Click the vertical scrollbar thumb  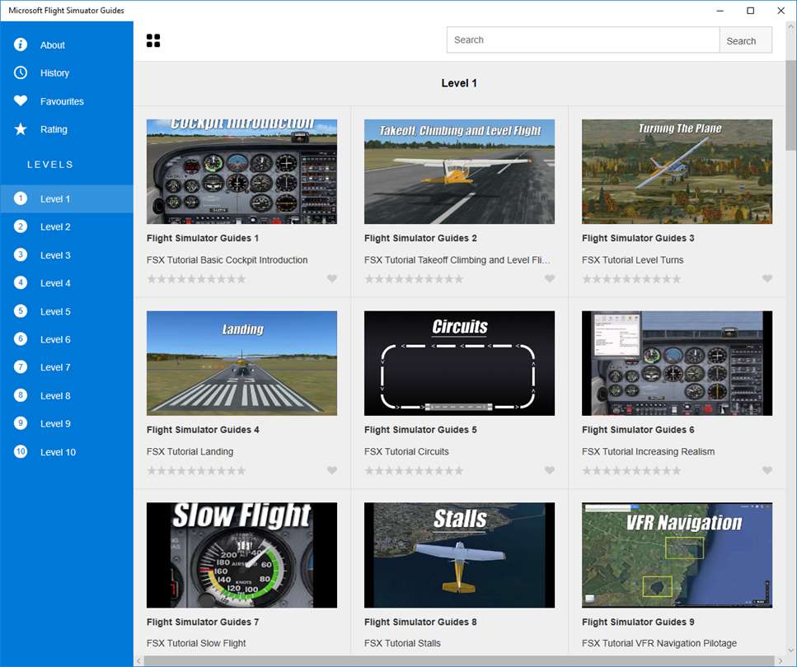point(791,105)
